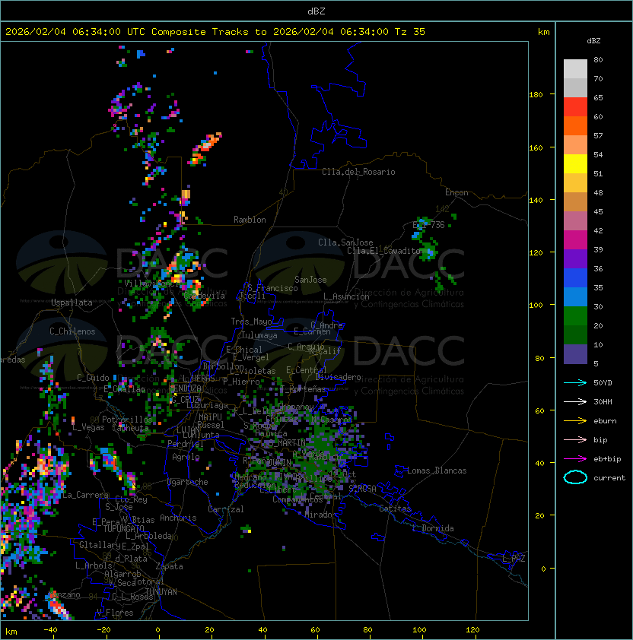Click the yellow eburn arrow in legend
Screen dimensions: 633x640
[x=575, y=421]
